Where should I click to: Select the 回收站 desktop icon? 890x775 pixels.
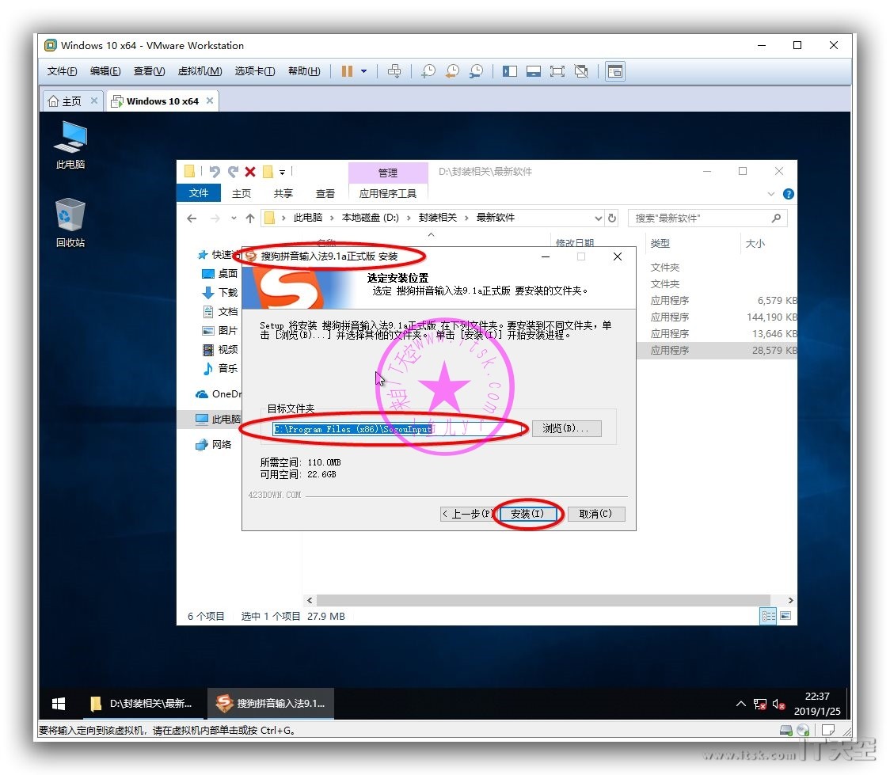tap(70, 223)
